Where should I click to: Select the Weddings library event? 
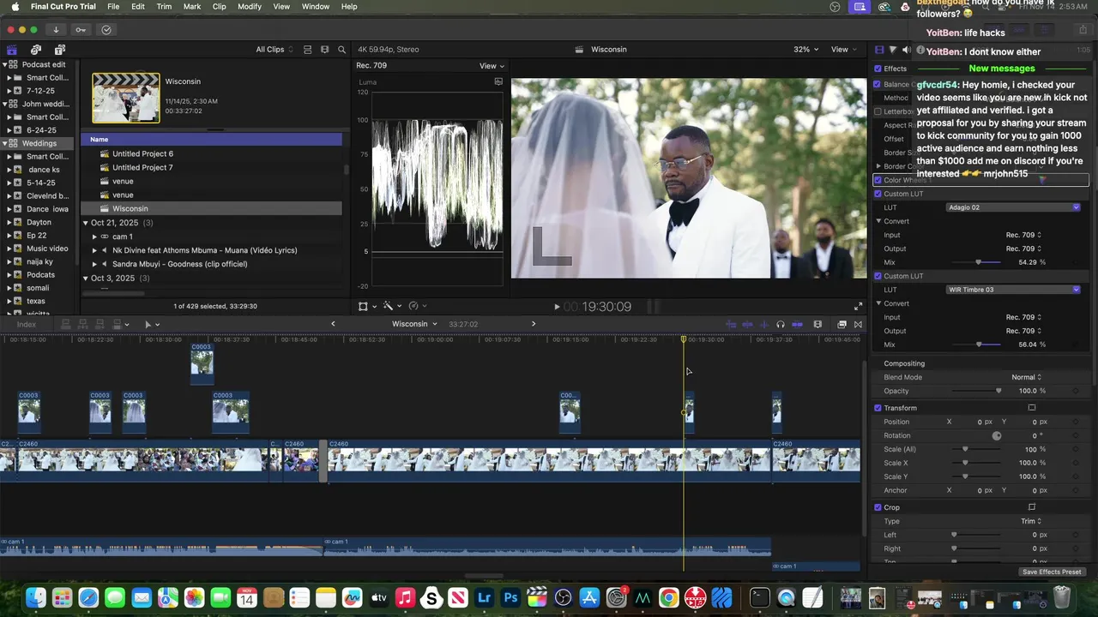(39, 143)
